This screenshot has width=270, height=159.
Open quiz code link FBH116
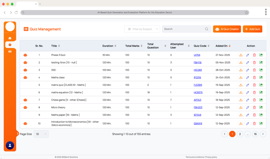(198, 63)
